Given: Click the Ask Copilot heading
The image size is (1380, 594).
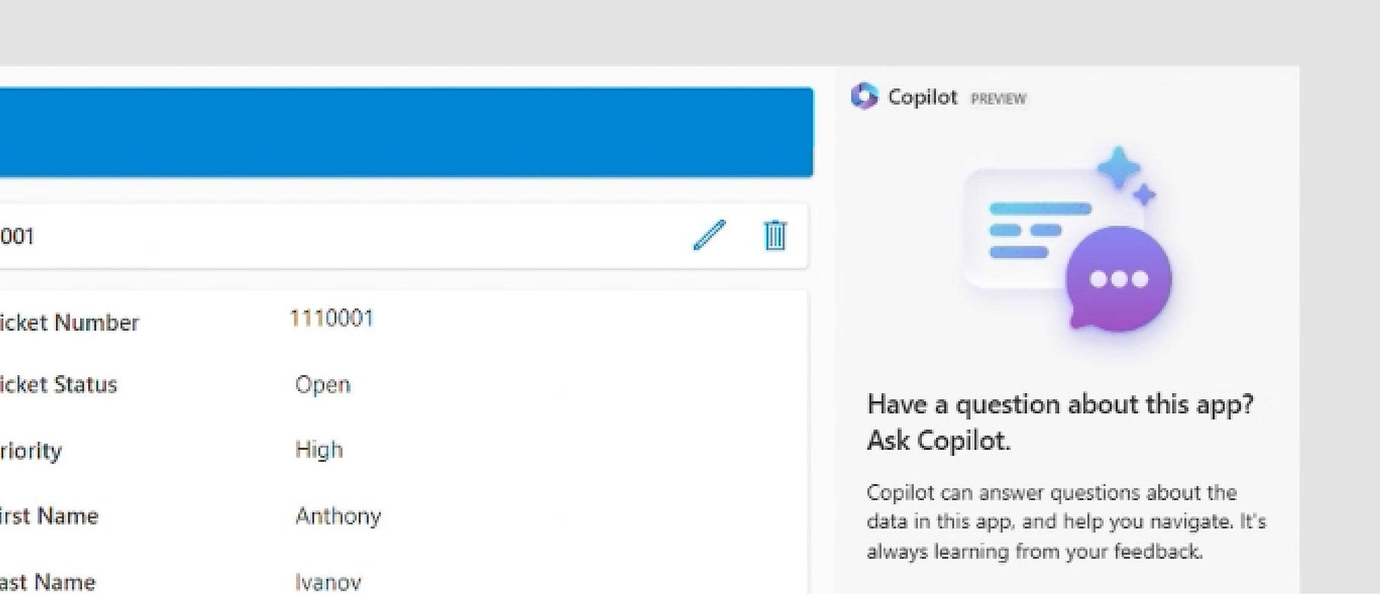Looking at the screenshot, I should [x=1063, y=423].
